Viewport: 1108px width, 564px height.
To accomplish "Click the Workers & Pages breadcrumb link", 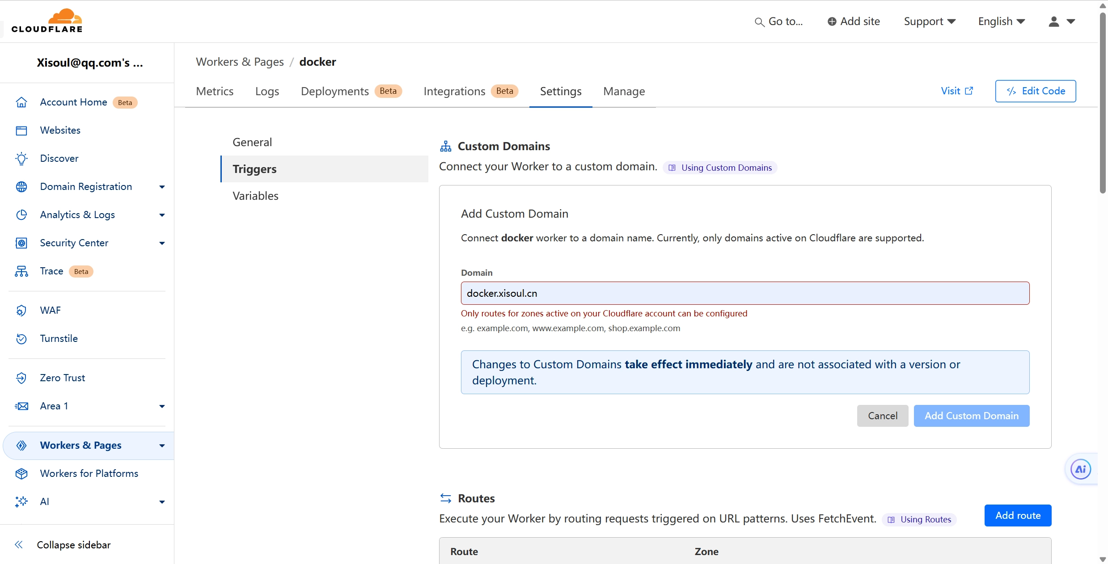I will pyautogui.click(x=240, y=62).
